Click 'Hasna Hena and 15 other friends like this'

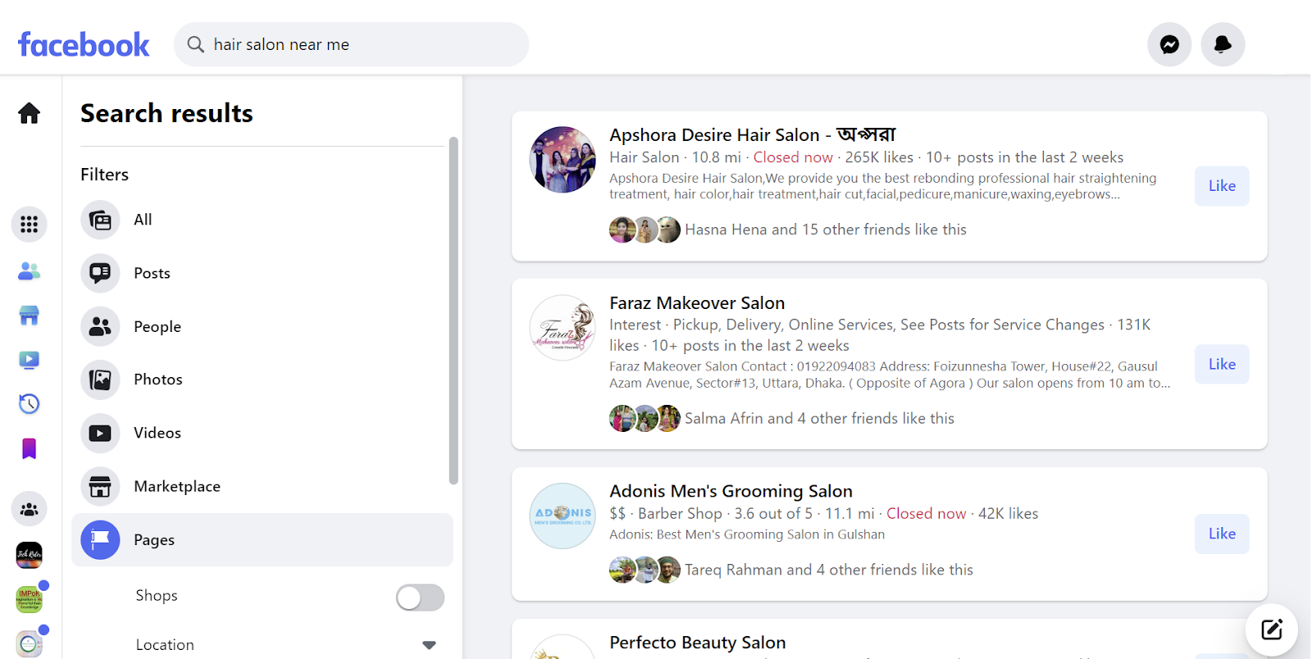click(x=826, y=230)
